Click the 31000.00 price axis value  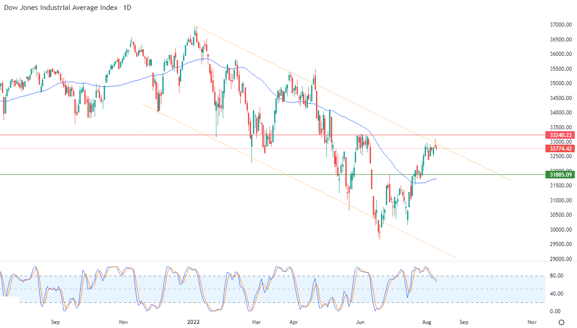tap(560, 200)
